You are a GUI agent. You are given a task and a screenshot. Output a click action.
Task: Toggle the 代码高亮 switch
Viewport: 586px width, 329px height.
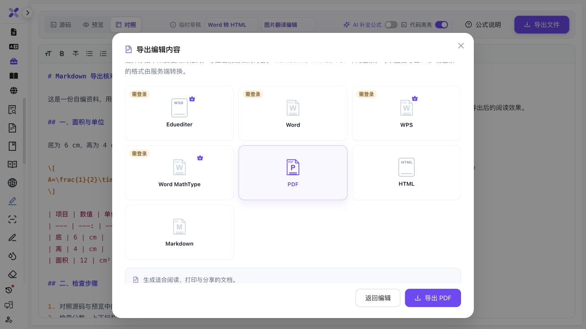pos(441,25)
